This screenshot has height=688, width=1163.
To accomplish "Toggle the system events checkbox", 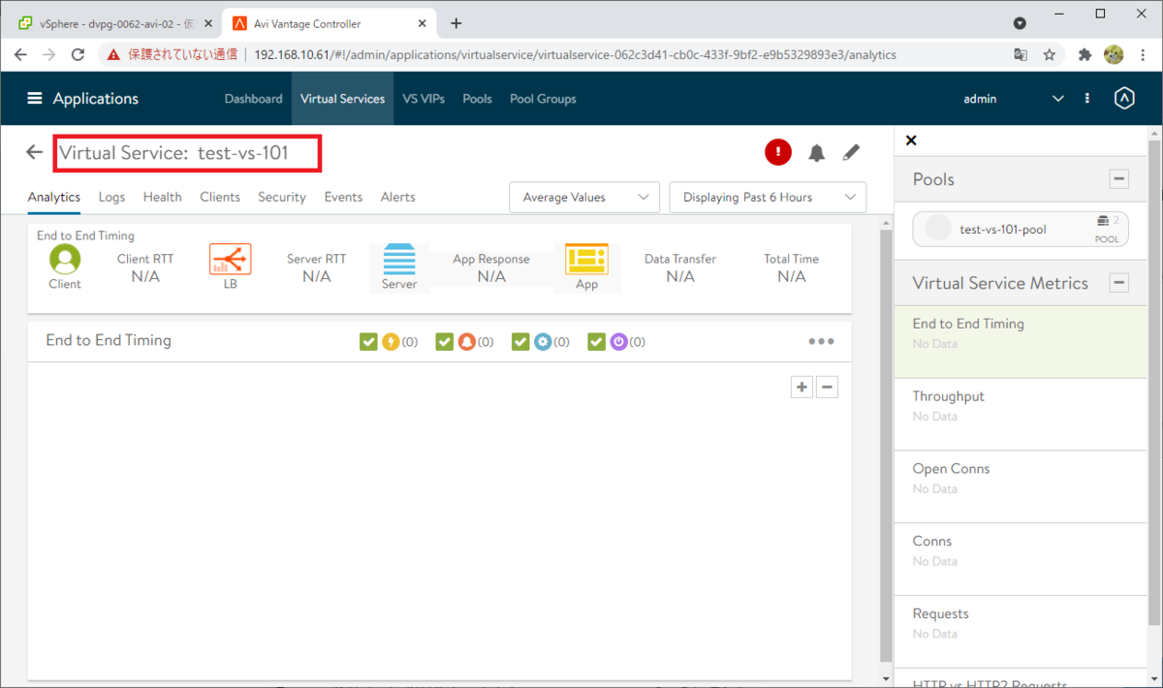I will [596, 341].
